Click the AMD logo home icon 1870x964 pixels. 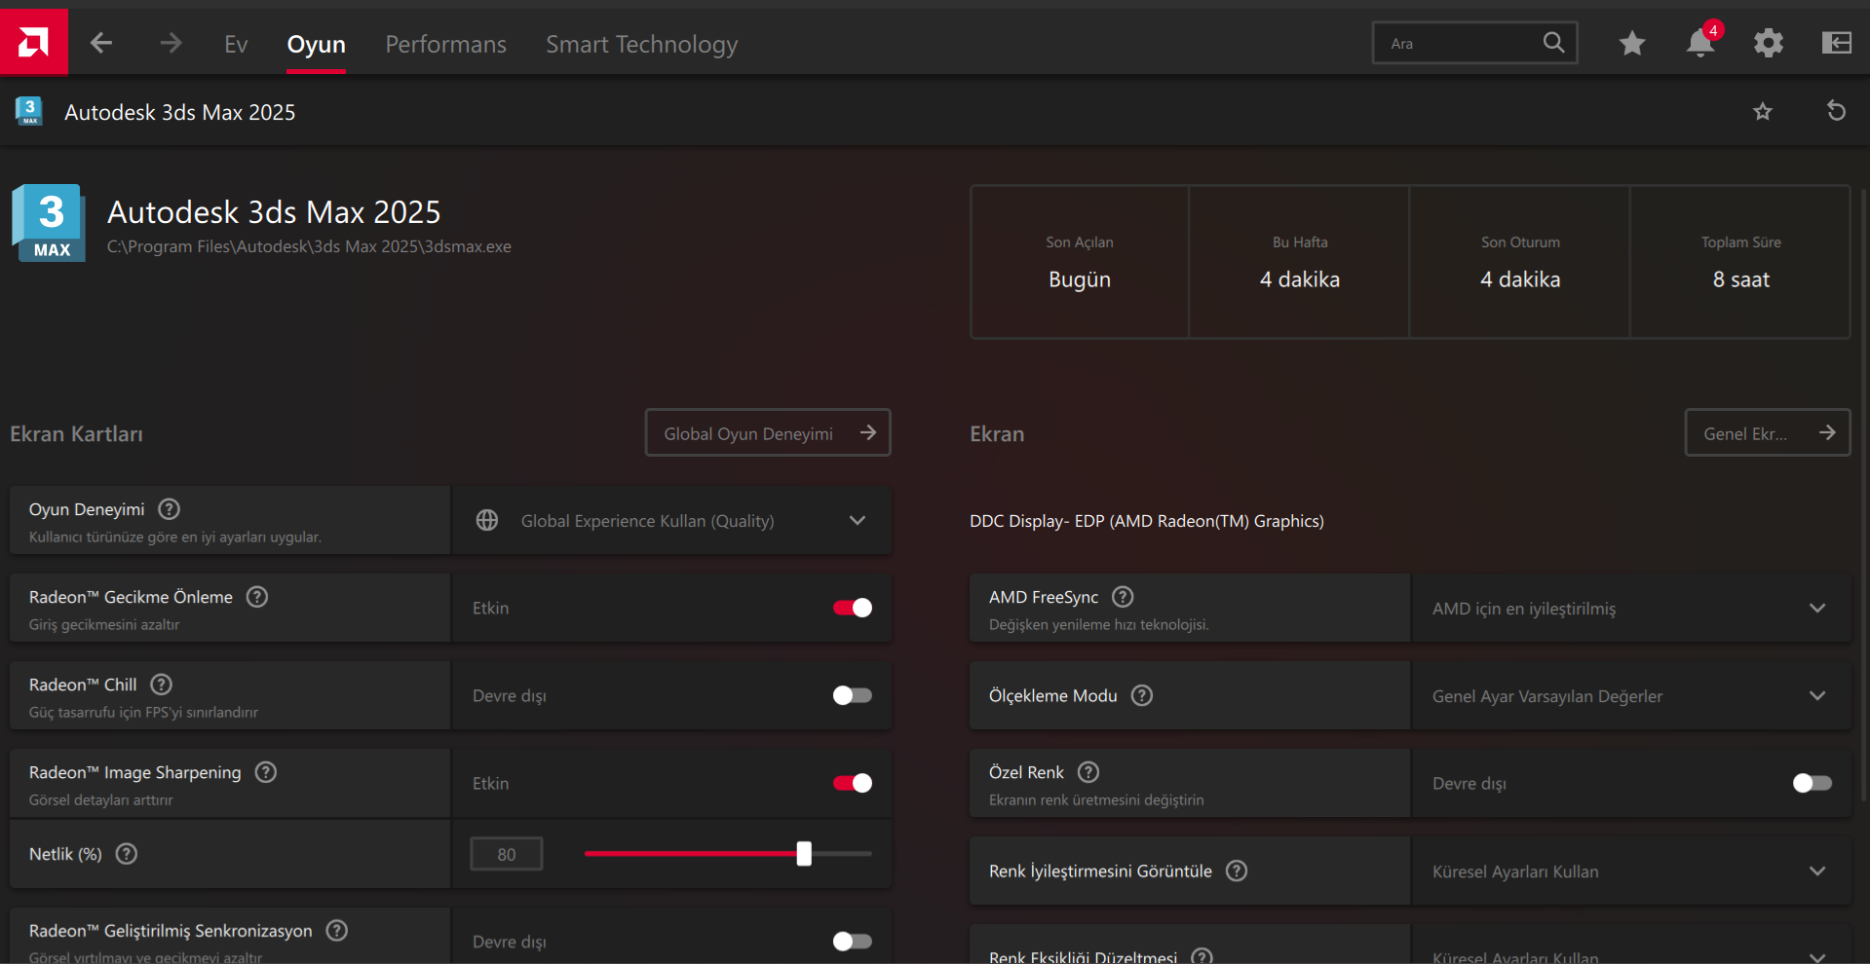(x=33, y=42)
